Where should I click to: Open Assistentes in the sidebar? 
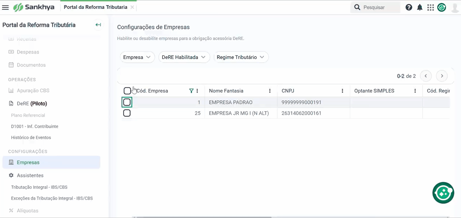pos(30,175)
